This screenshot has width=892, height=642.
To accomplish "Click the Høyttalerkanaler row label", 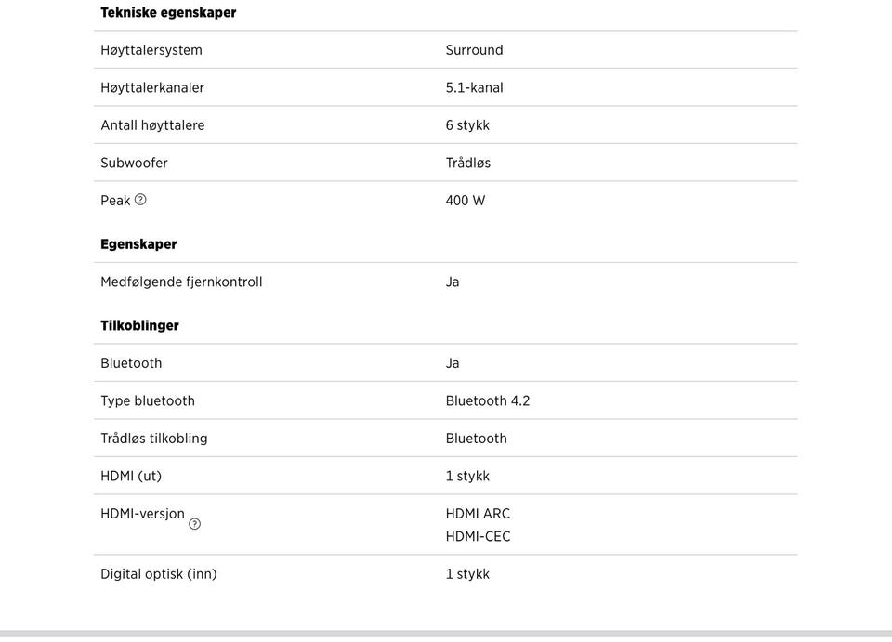I will pyautogui.click(x=152, y=87).
